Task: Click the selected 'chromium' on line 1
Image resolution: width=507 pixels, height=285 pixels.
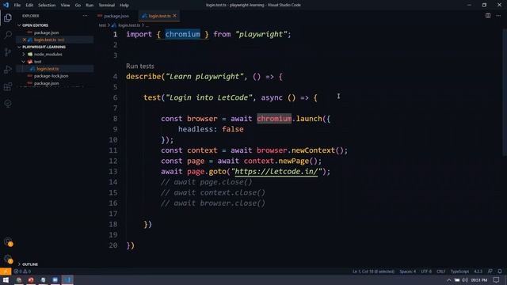Action: [183, 34]
